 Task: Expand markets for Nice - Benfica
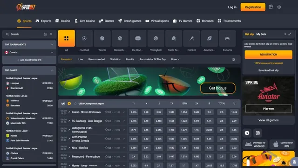click(x=124, y=148)
